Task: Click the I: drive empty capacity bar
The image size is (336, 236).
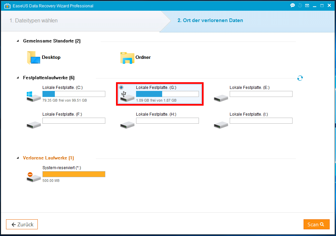Action: click(261, 121)
